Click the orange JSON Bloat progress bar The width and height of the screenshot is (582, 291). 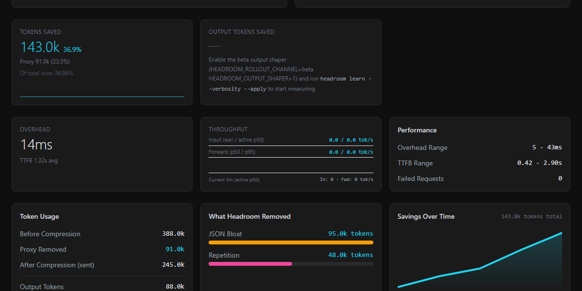[291, 242]
